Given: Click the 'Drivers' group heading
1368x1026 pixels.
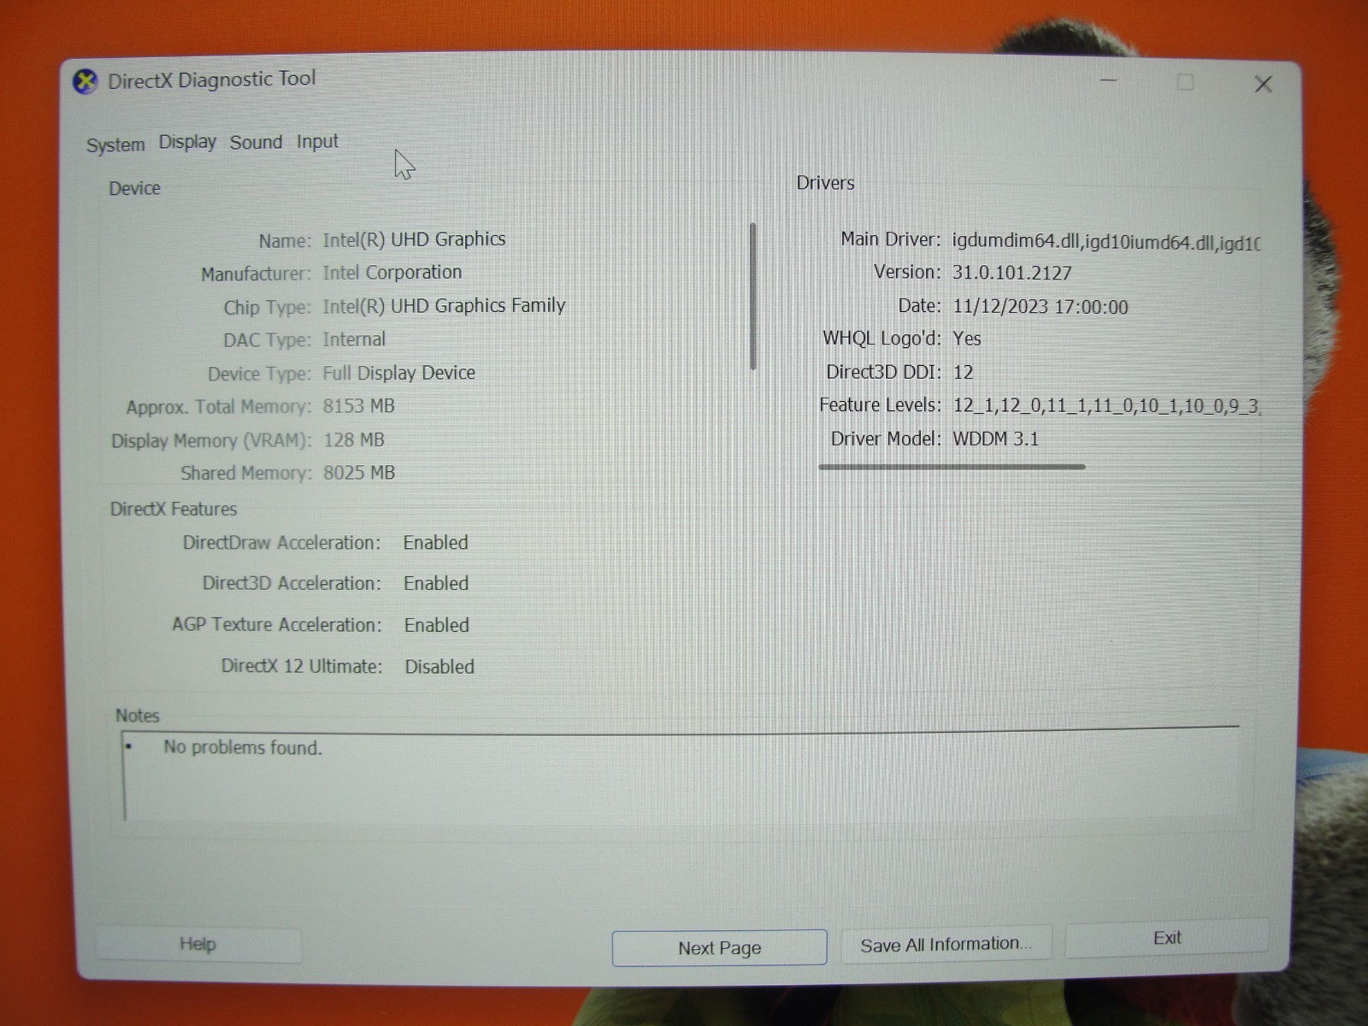Looking at the screenshot, I should (x=825, y=183).
